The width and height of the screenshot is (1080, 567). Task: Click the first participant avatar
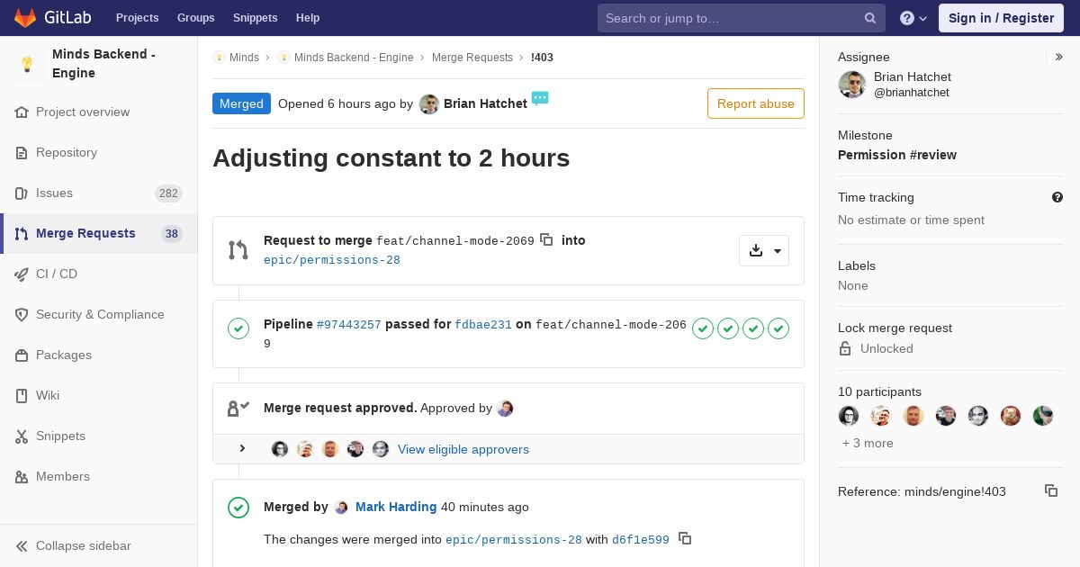click(849, 416)
